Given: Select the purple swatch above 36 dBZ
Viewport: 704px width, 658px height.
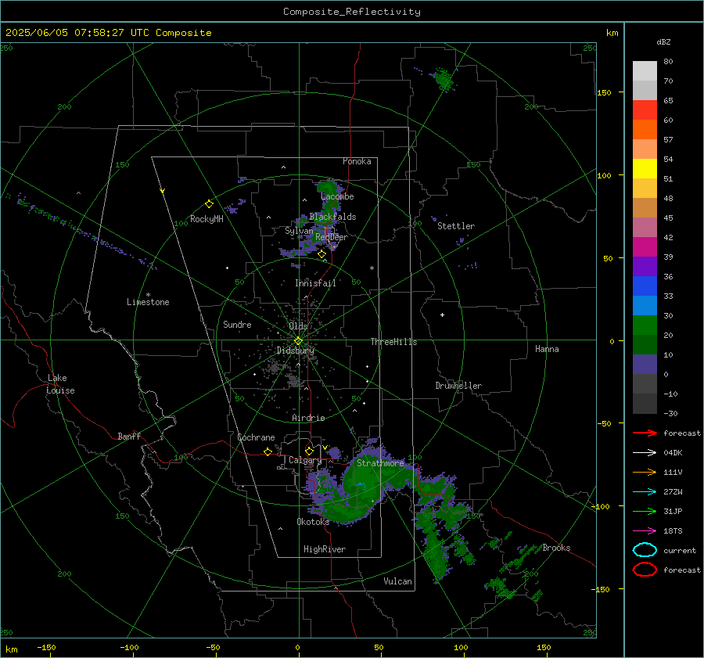Looking at the screenshot, I should [x=645, y=266].
